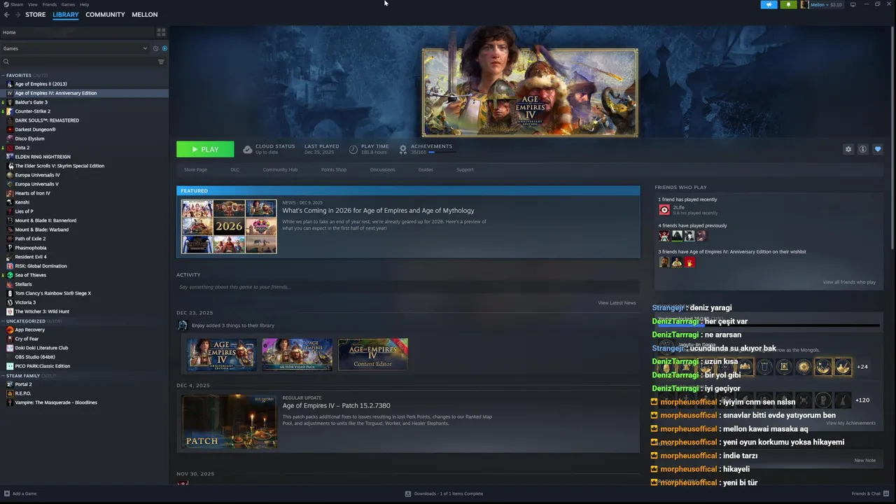
Task: Open the Help menu
Action: click(x=84, y=4)
